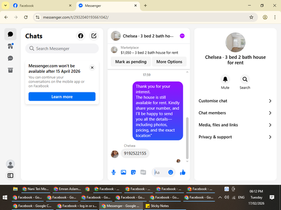Expand the Customise chat section
This screenshot has width=281, height=210.
[x=235, y=101]
